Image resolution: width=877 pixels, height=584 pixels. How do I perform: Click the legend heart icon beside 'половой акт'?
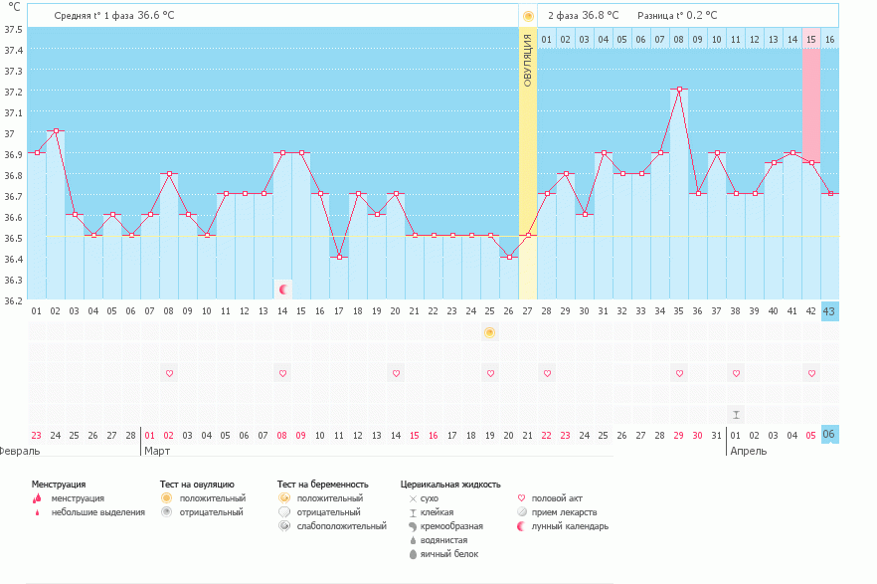pos(521,497)
